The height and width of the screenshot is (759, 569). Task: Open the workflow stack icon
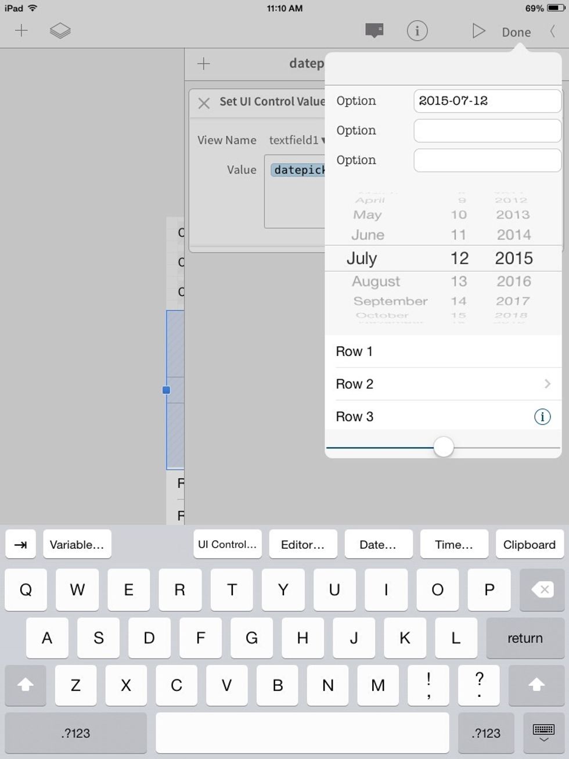[x=60, y=31]
